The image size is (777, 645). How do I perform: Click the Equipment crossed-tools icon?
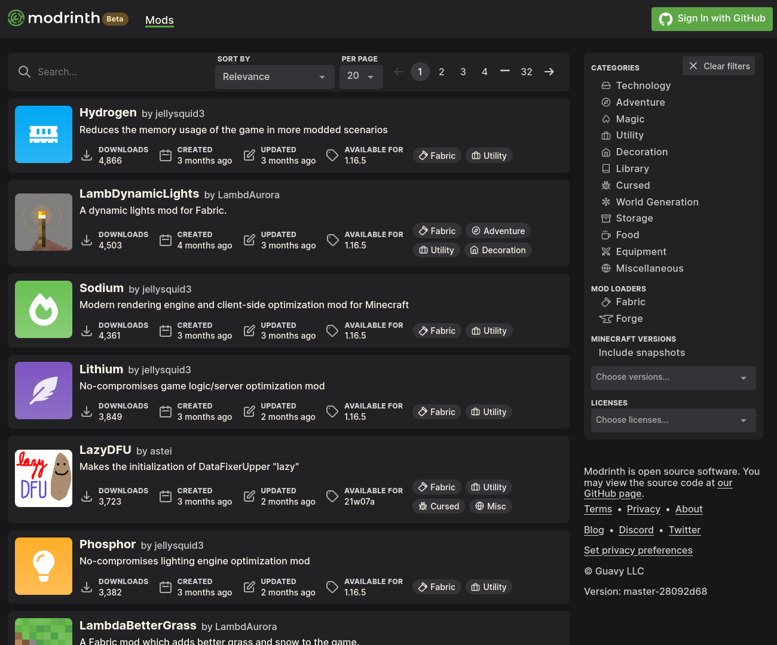pyautogui.click(x=606, y=251)
